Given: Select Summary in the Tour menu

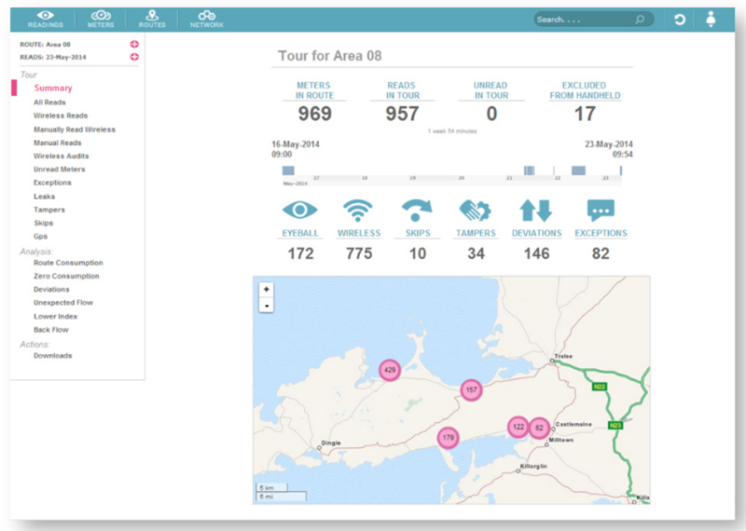Looking at the screenshot, I should tap(53, 88).
